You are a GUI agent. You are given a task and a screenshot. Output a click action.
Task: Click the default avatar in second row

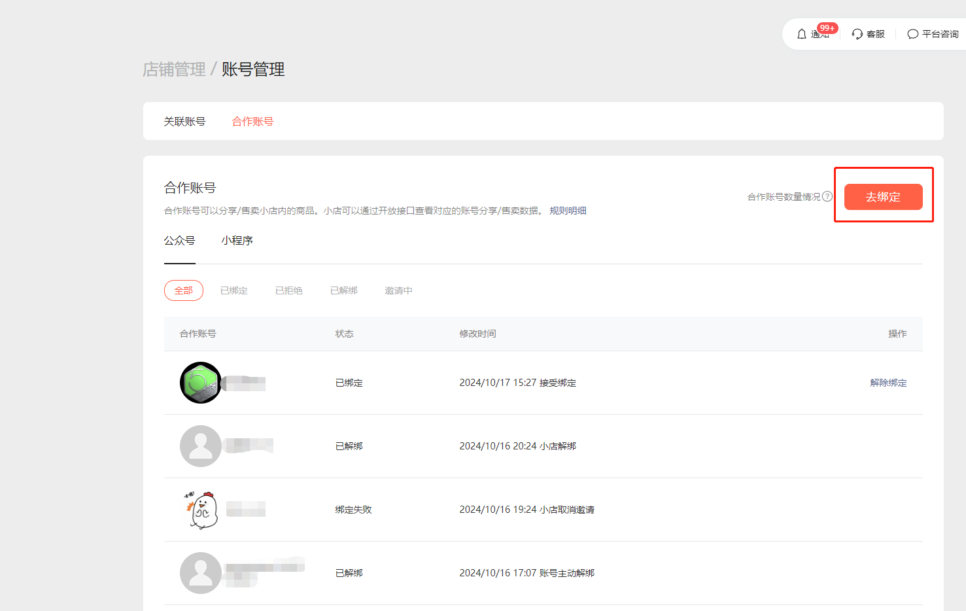click(200, 446)
